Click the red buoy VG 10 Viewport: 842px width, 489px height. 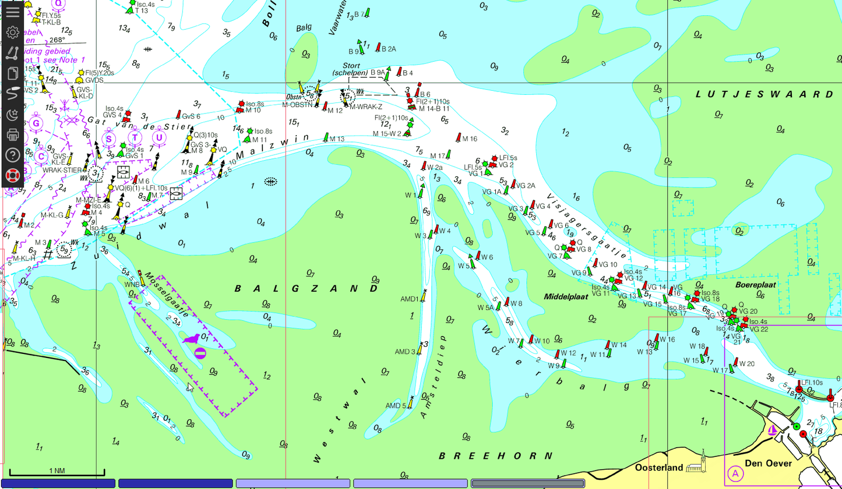coord(595,264)
